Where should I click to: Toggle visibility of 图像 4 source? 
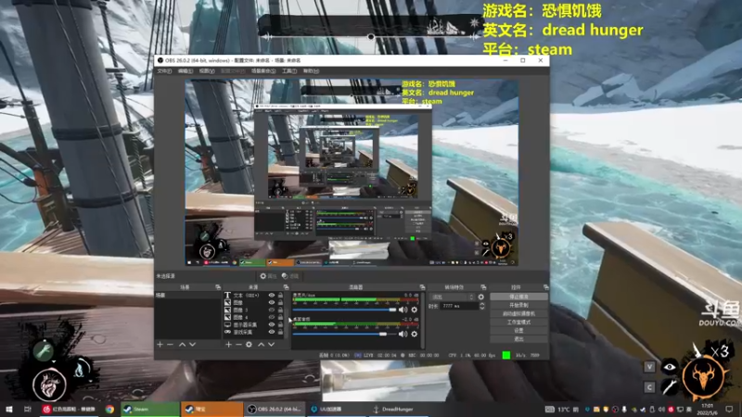272,317
